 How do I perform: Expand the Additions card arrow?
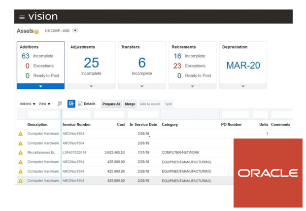(x=40, y=86)
